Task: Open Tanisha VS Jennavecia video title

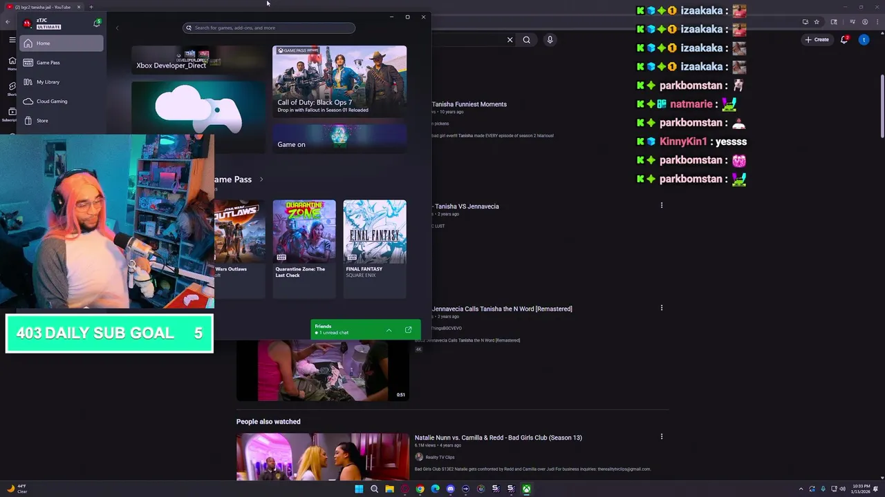Action: click(x=465, y=206)
